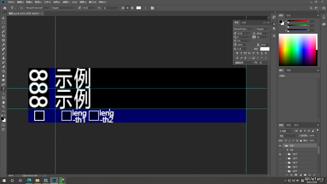Click the tracking value field showing -60
327x184 pixels.
pyautogui.click(x=261, y=37)
